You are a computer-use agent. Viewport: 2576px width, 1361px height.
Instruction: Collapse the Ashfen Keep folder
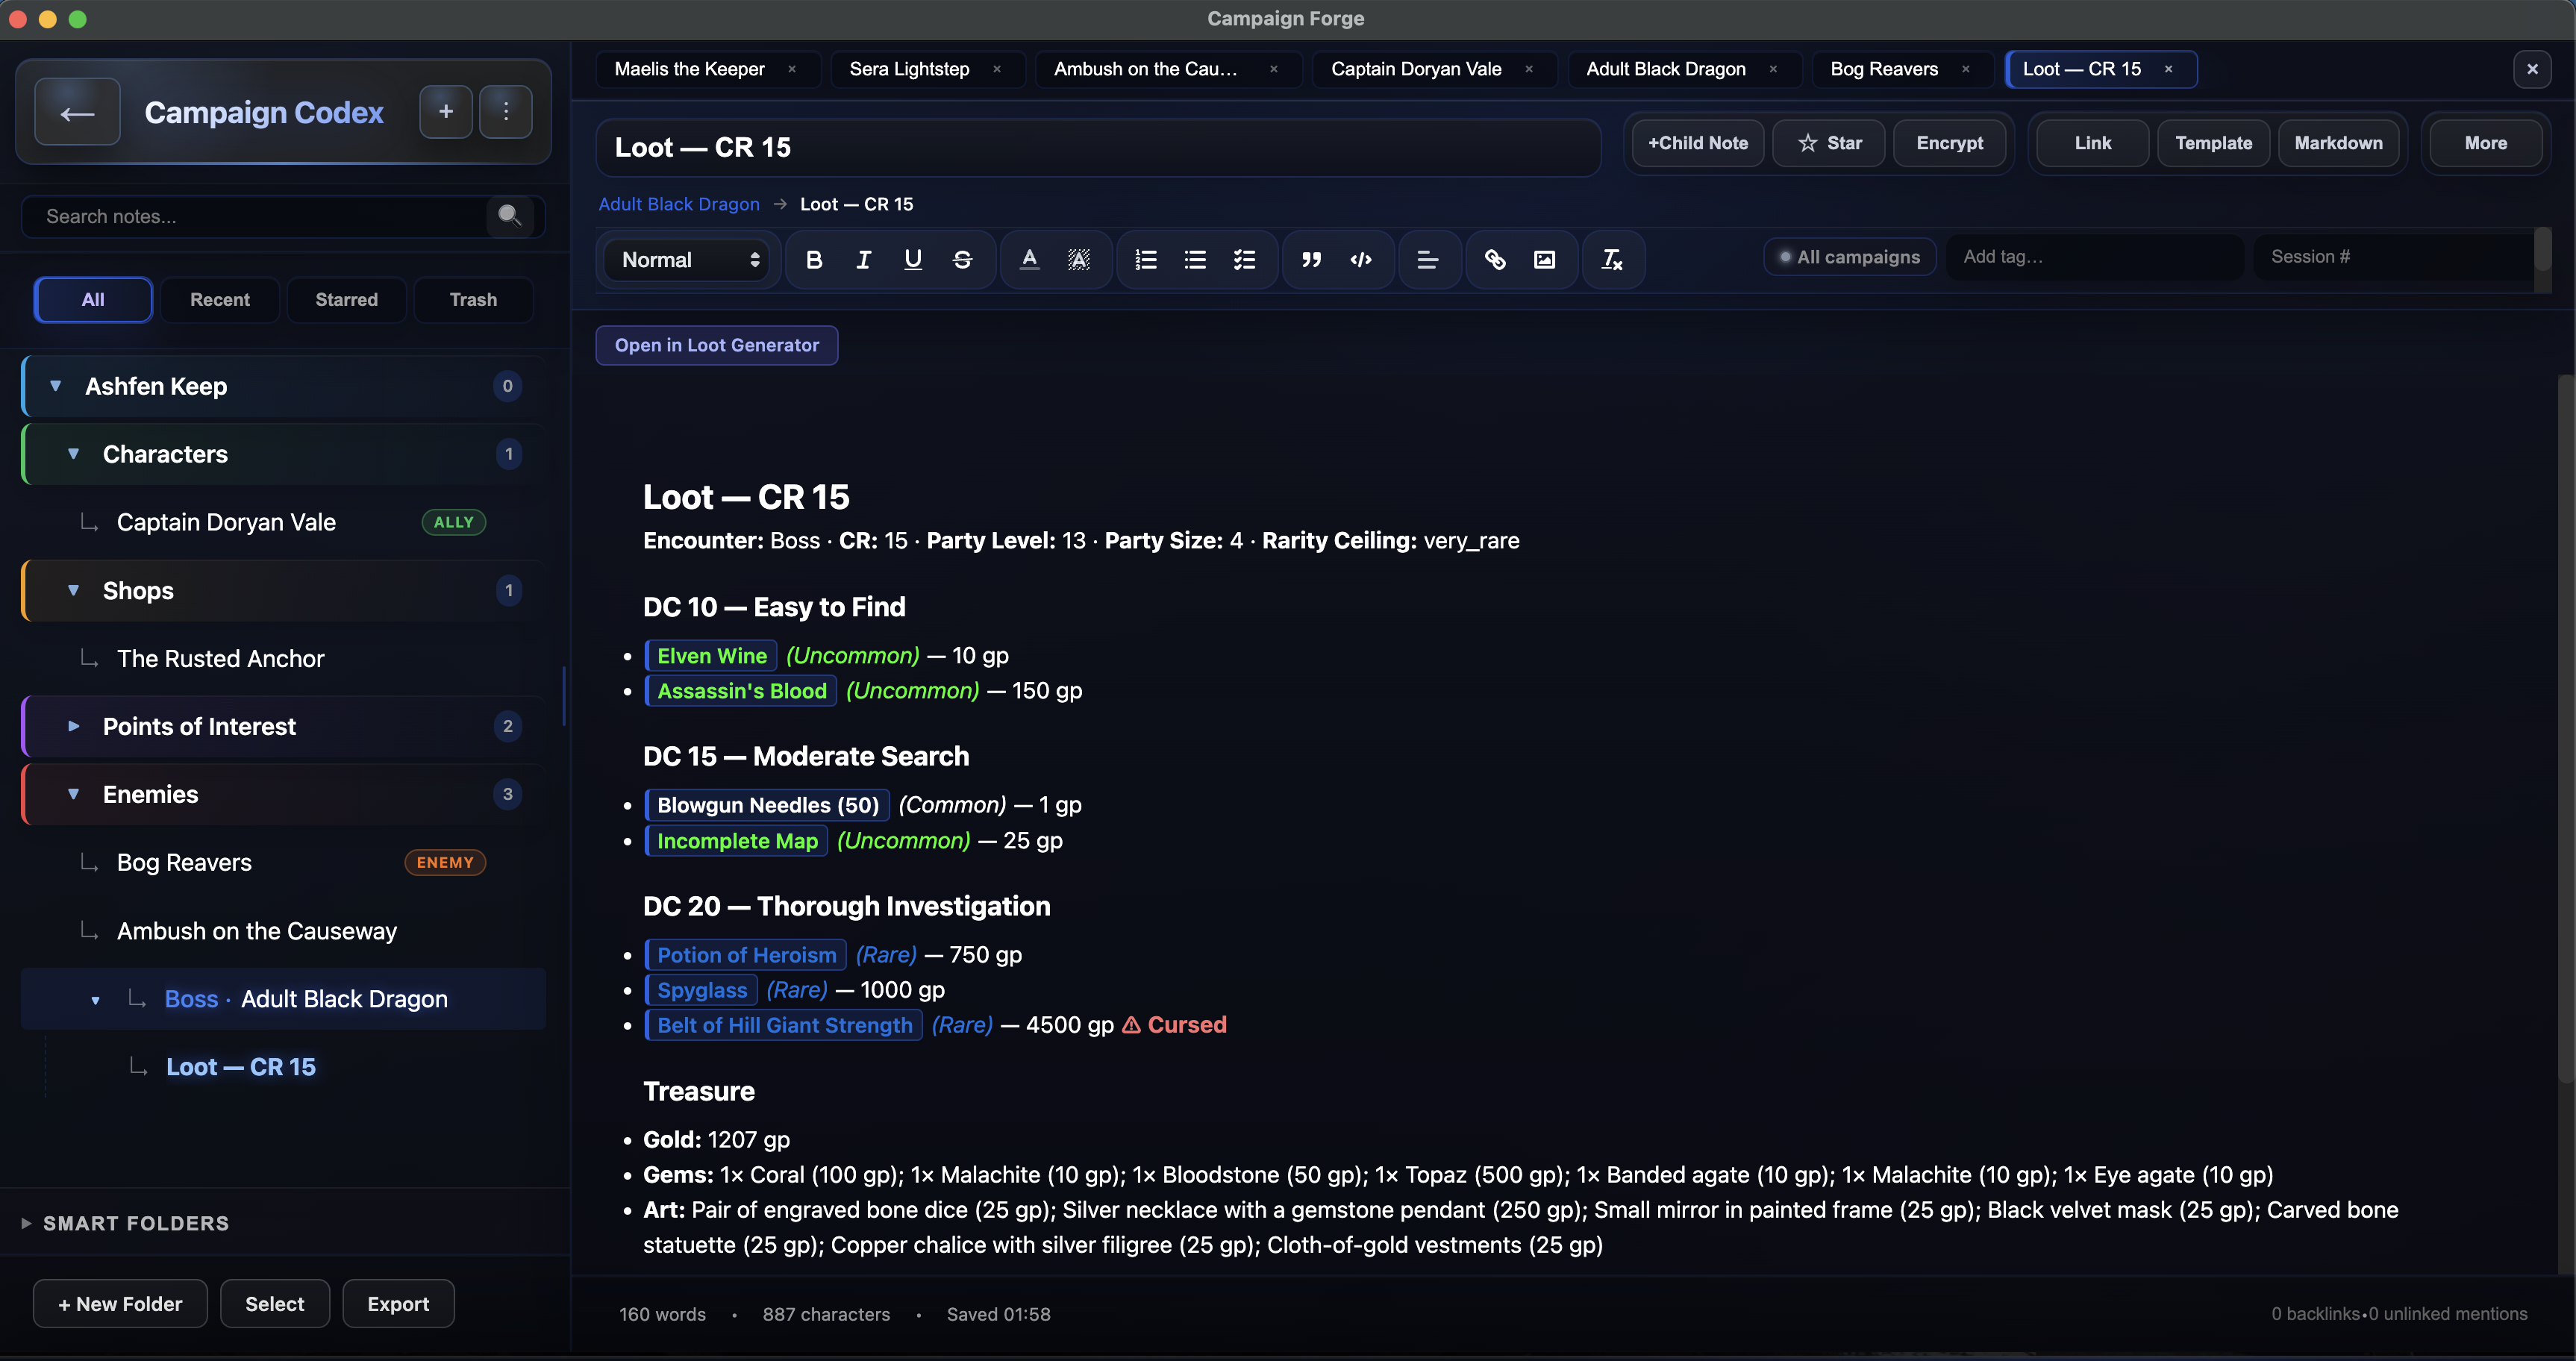pos(56,386)
